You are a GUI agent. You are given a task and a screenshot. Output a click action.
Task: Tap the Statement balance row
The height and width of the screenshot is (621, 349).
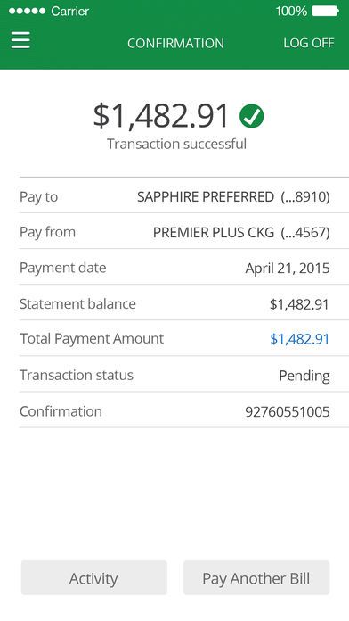pos(183,302)
